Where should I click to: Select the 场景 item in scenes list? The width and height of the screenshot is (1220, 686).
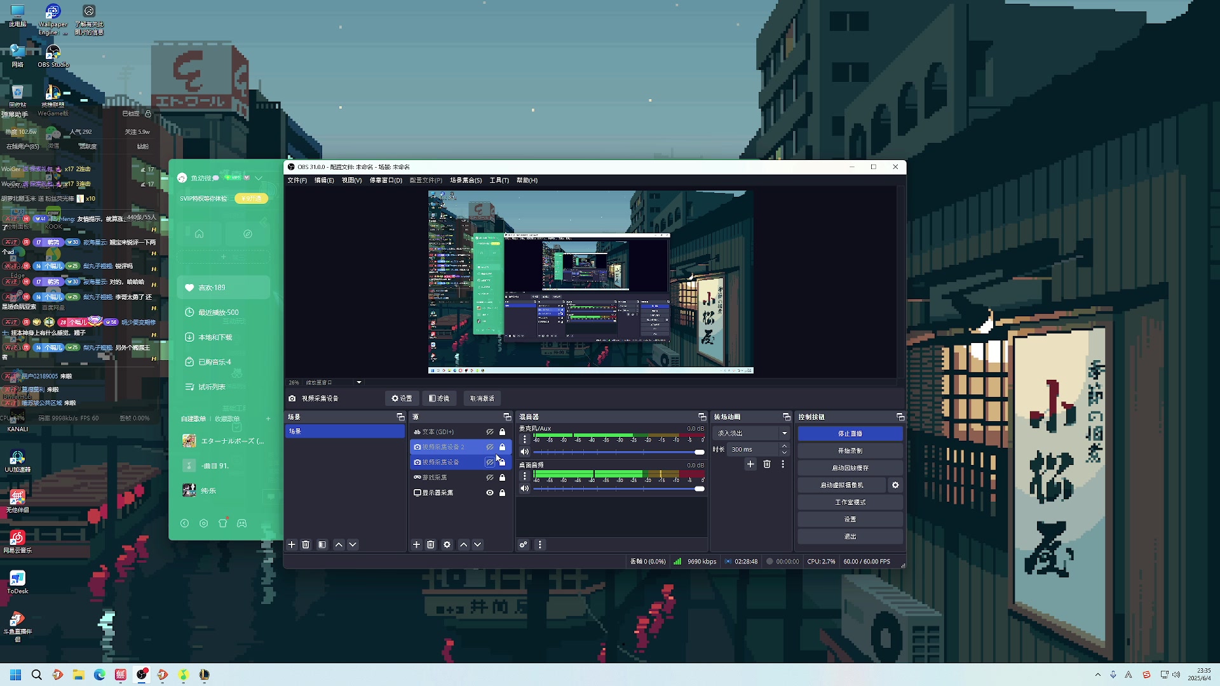pyautogui.click(x=344, y=431)
